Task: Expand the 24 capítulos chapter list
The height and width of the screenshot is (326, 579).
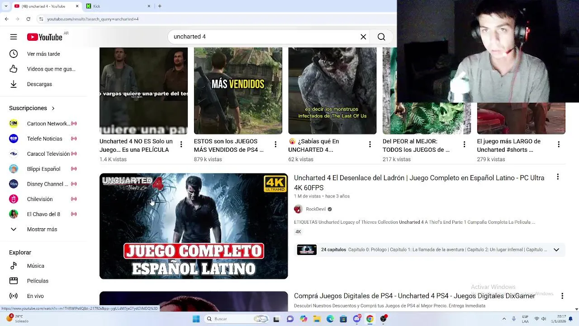Action: 556,250
